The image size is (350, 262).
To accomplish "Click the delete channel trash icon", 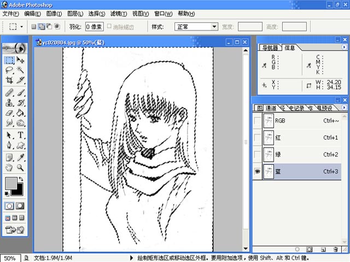I will [335, 249].
